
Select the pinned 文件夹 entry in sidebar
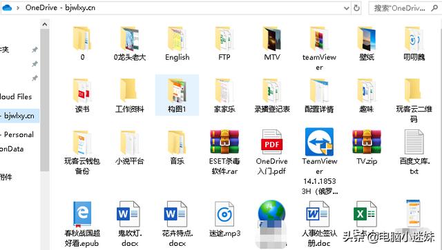[x=5, y=50]
